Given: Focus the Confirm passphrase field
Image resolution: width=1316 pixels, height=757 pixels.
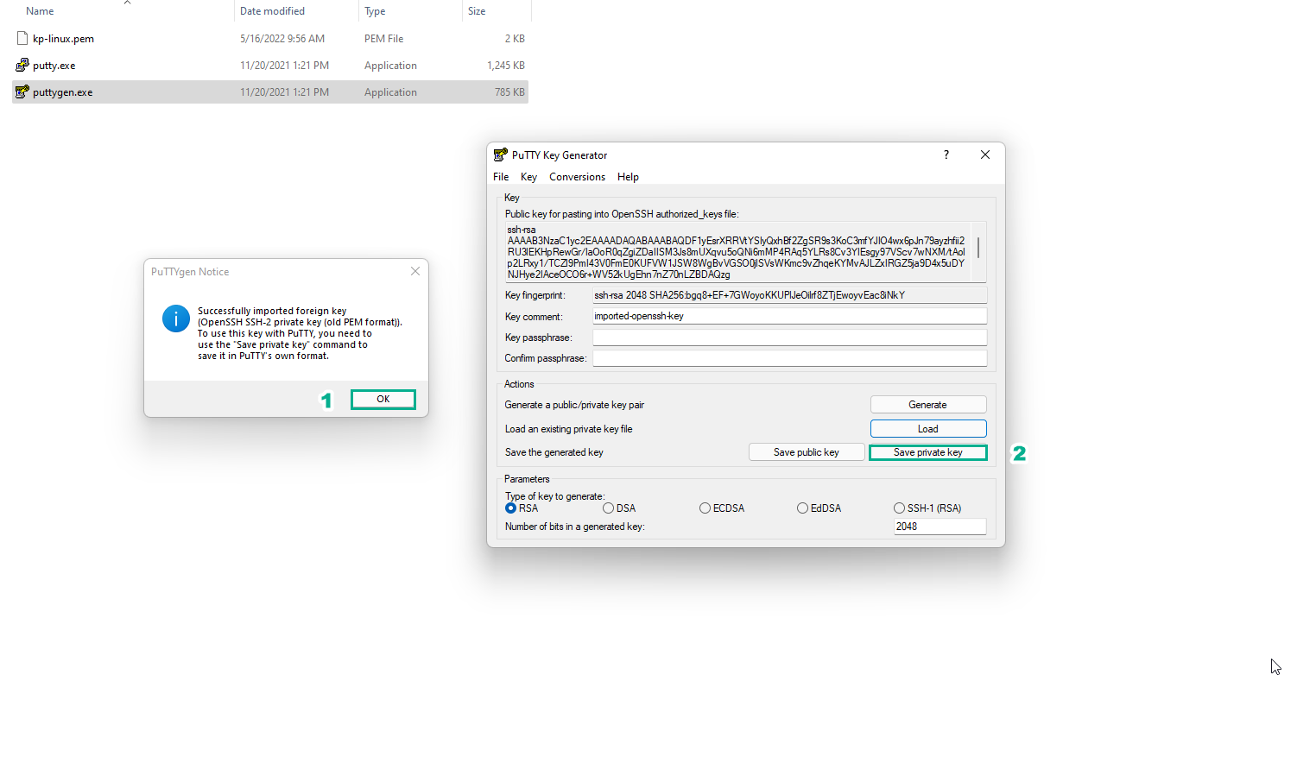Looking at the screenshot, I should tap(789, 358).
